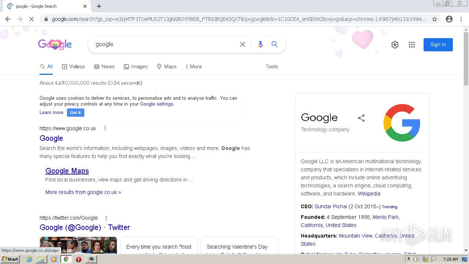469x264 pixels.
Task: Click the Twitter photo collage thumbnail
Action: click(x=78, y=245)
